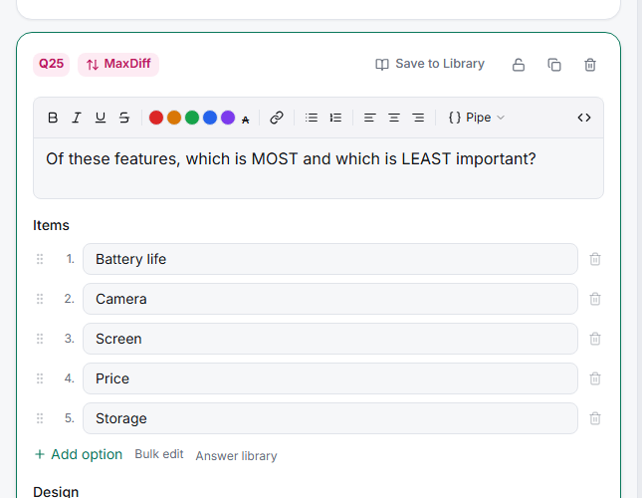This screenshot has height=498, width=642.
Task: Click the Storage item field
Action: 330,418
